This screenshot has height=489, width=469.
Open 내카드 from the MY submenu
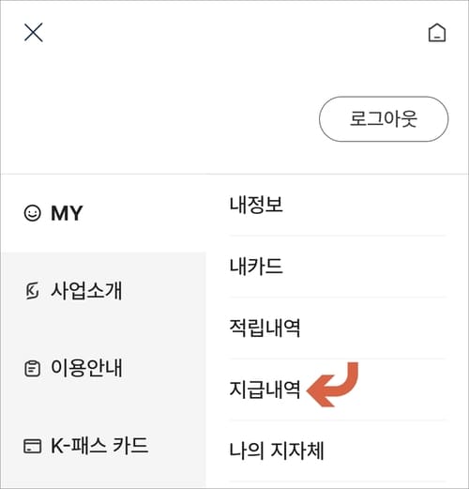338,267
